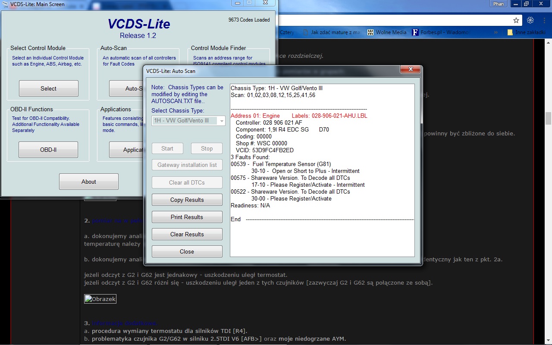Open the Wolne Media bookmark
The height and width of the screenshot is (345, 552).
coord(387,32)
